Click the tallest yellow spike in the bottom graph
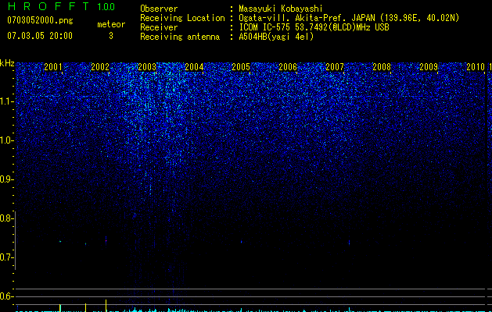This screenshot has width=492, height=312. (x=106, y=306)
